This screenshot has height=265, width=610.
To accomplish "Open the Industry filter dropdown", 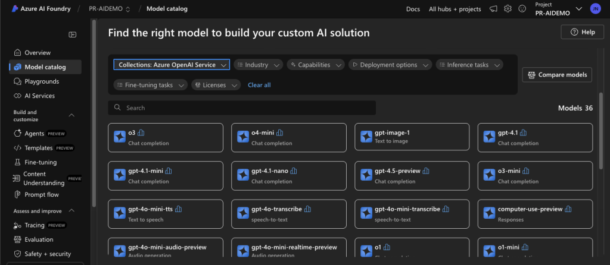I will point(259,65).
